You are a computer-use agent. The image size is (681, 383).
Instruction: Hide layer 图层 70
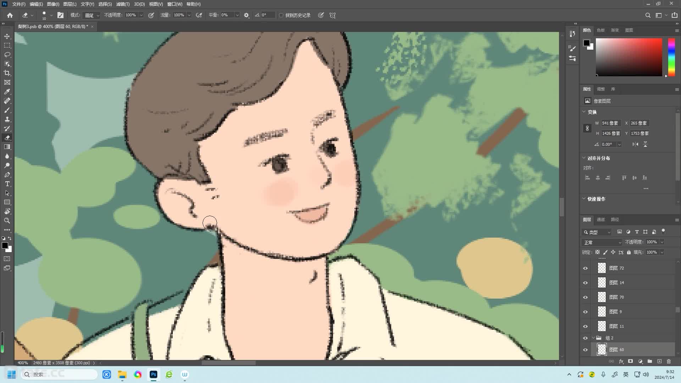point(586,297)
